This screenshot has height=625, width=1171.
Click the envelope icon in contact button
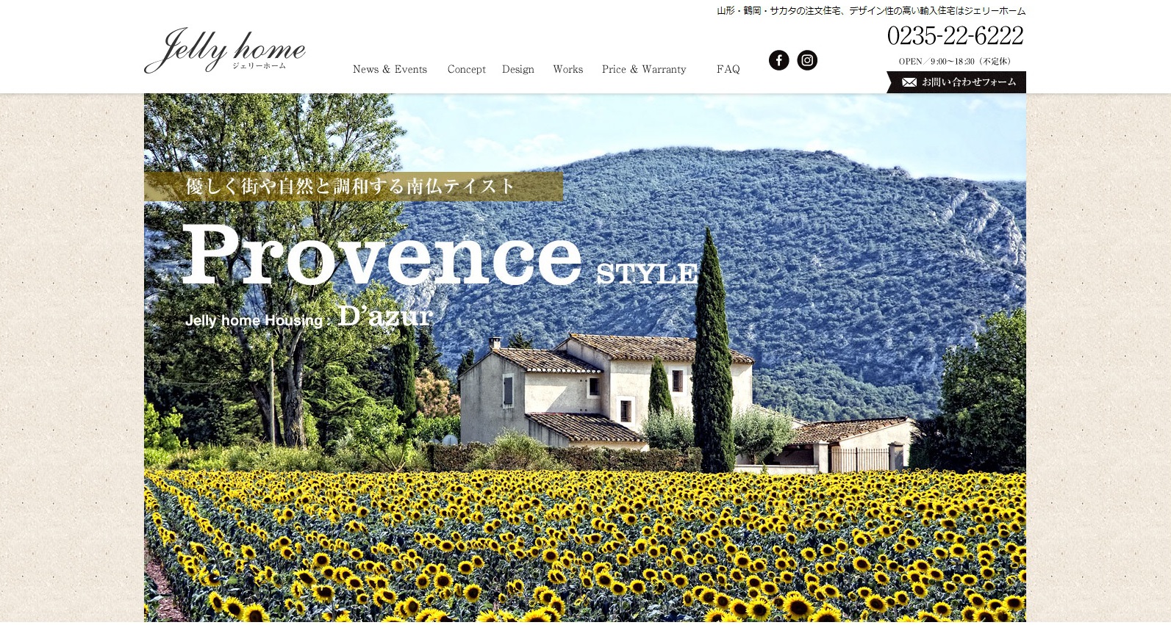click(x=909, y=82)
